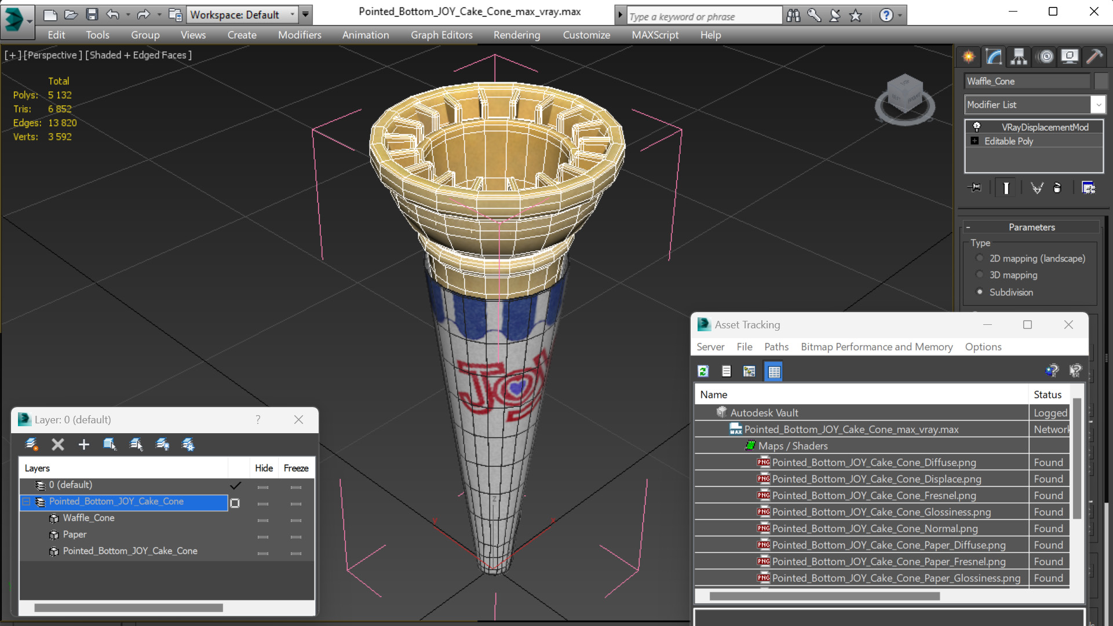Click Create New Layer icon
This screenshot has width=1113, height=626.
pyautogui.click(x=31, y=444)
